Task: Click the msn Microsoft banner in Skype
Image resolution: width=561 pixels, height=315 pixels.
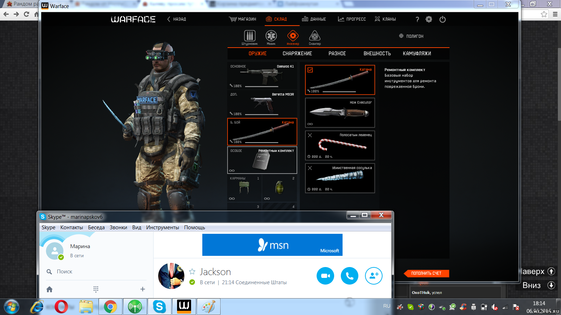Action: click(272, 245)
